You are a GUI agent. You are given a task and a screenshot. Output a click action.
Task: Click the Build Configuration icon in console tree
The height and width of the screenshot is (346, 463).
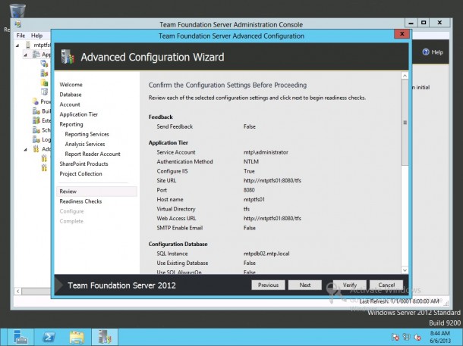36,111
